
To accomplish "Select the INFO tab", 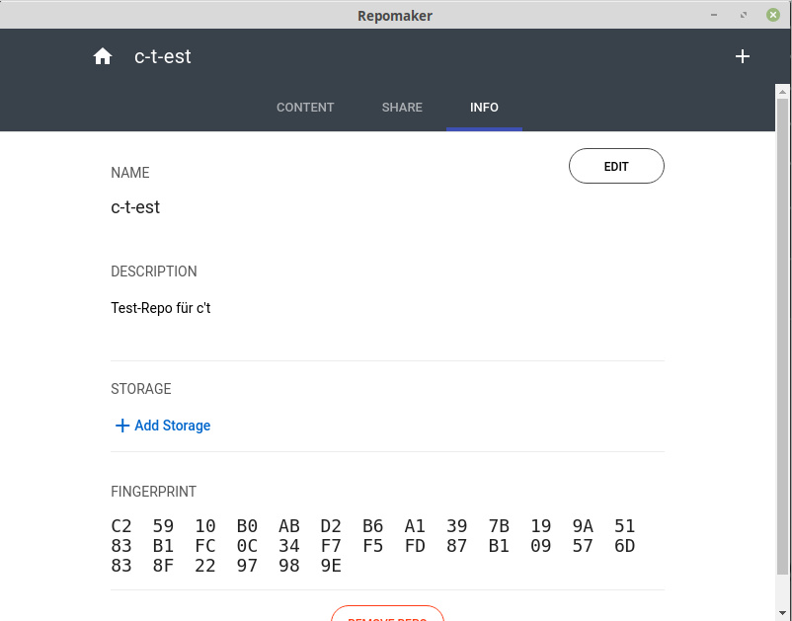I will coord(484,108).
